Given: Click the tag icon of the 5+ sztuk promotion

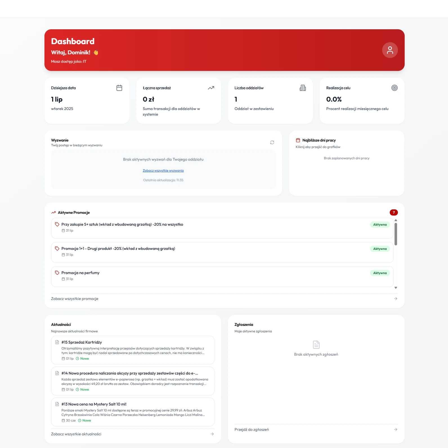Looking at the screenshot, I should [57, 224].
